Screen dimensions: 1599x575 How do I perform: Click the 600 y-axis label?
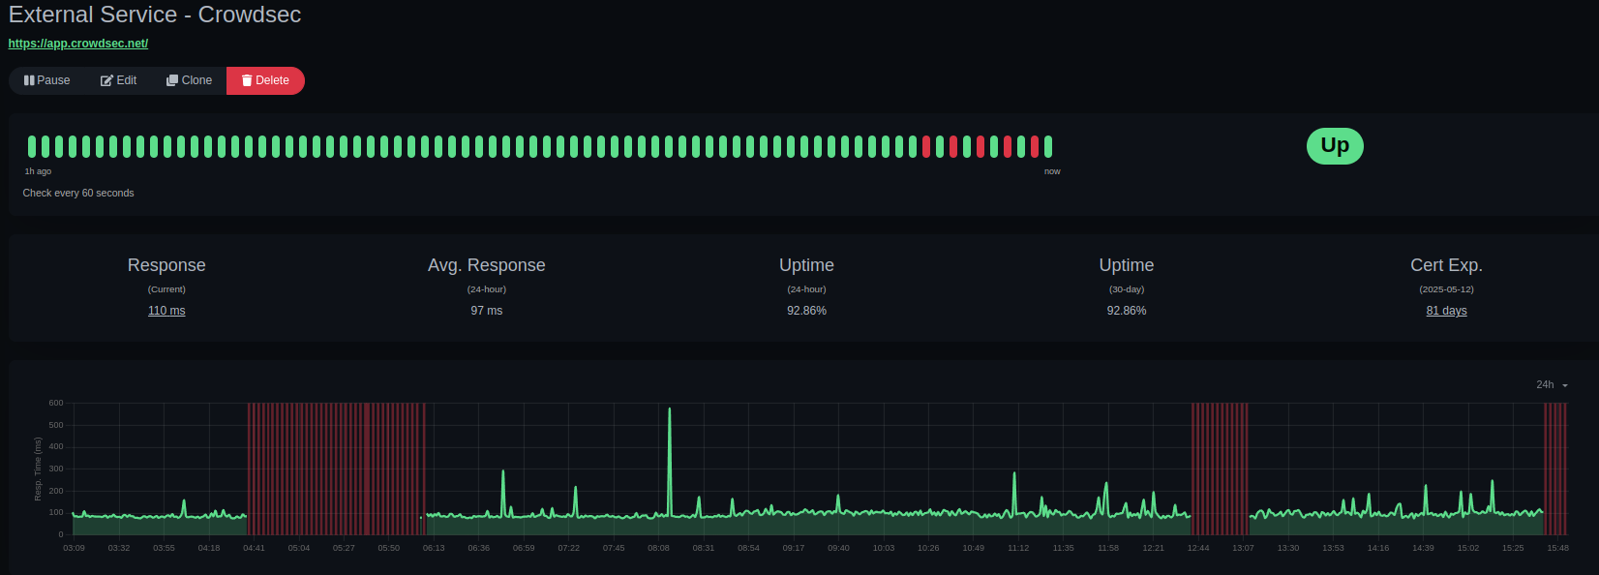point(56,403)
